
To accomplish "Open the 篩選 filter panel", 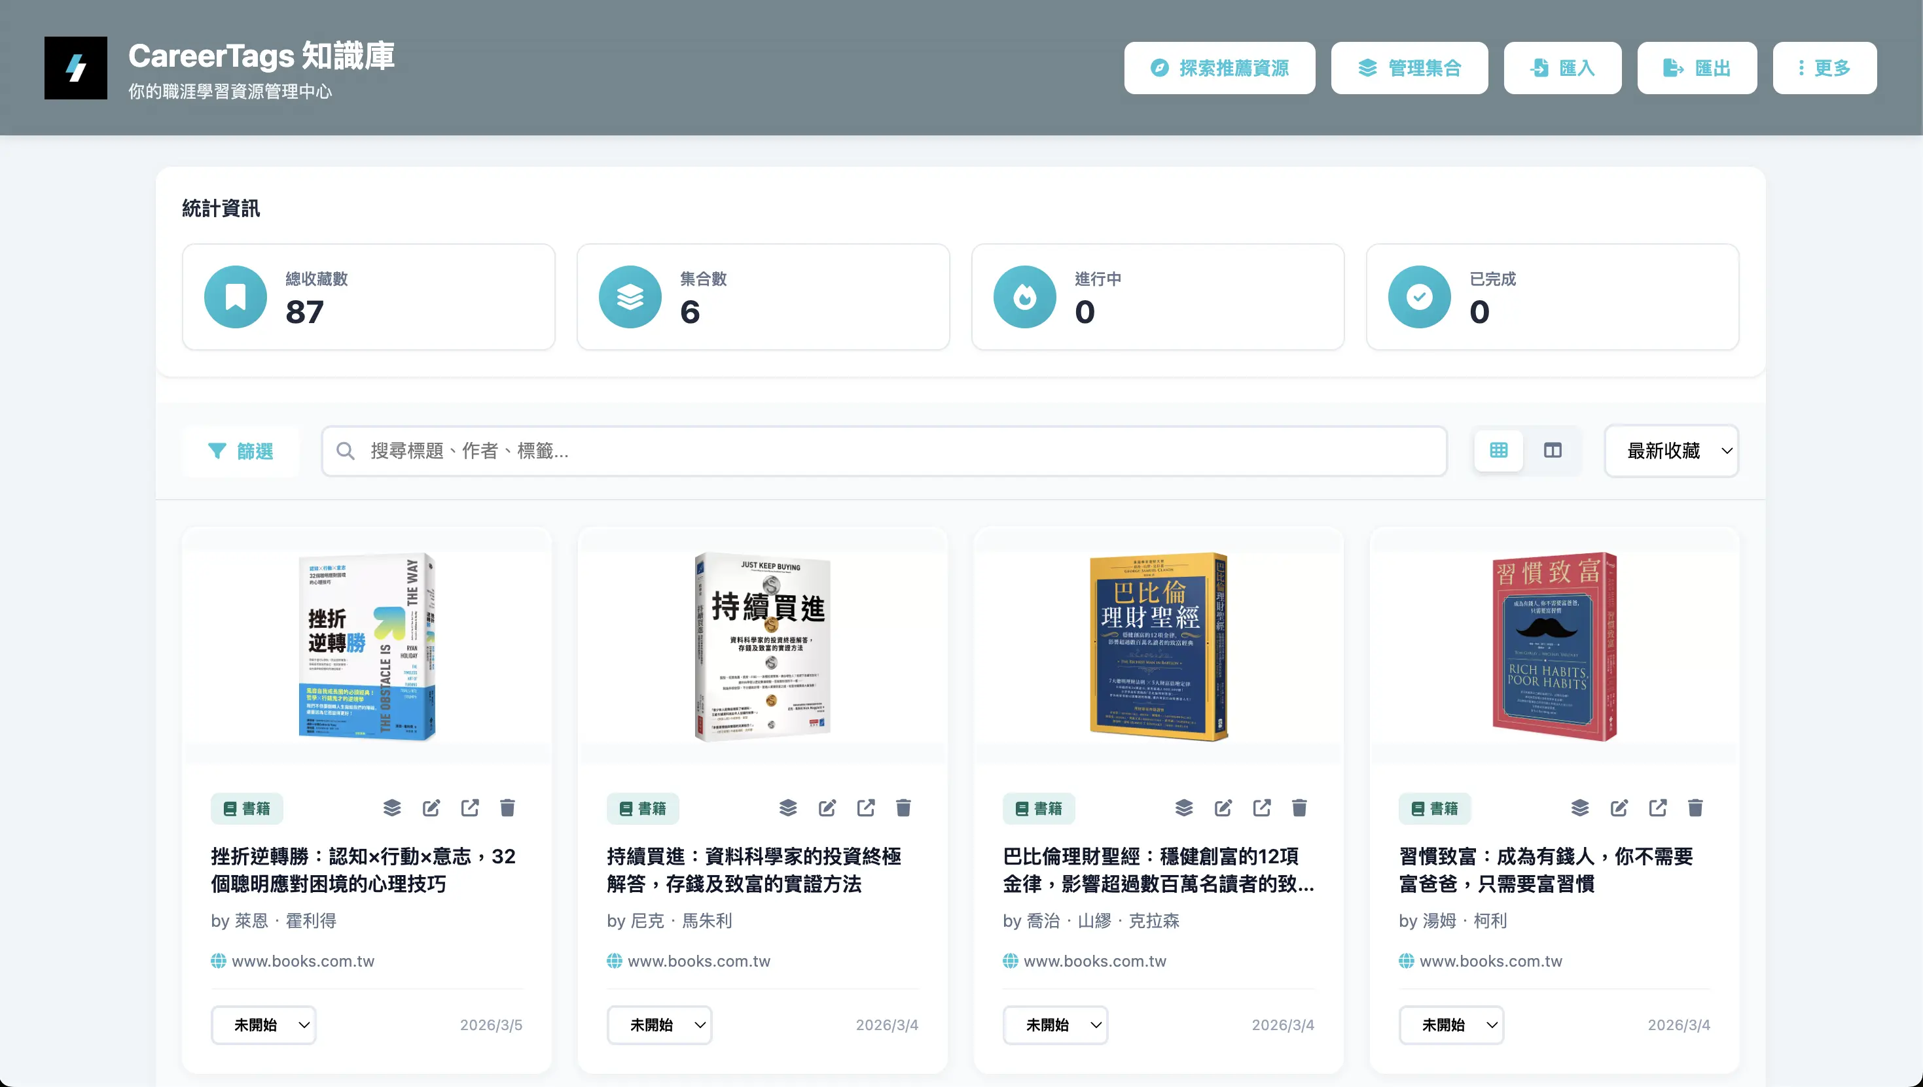I will coord(241,451).
